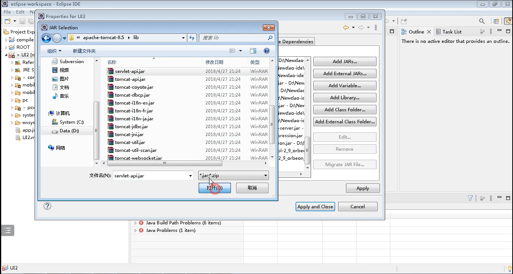The height and width of the screenshot is (274, 513).
Task: Click the forward navigation arrow in JAR Selection
Action: click(57, 38)
